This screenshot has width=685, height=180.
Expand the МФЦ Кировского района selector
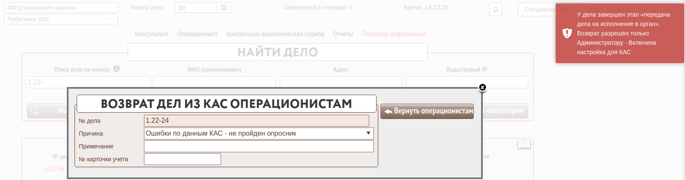(x=61, y=8)
